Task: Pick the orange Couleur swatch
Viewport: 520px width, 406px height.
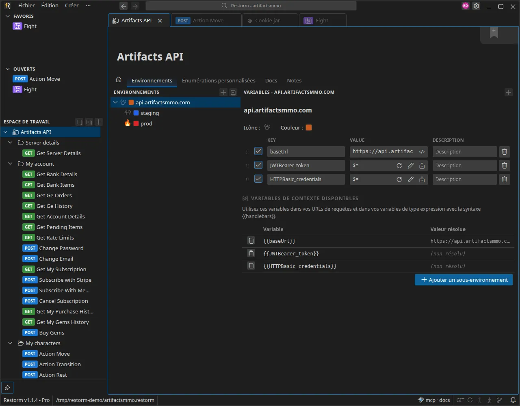Action: point(309,127)
